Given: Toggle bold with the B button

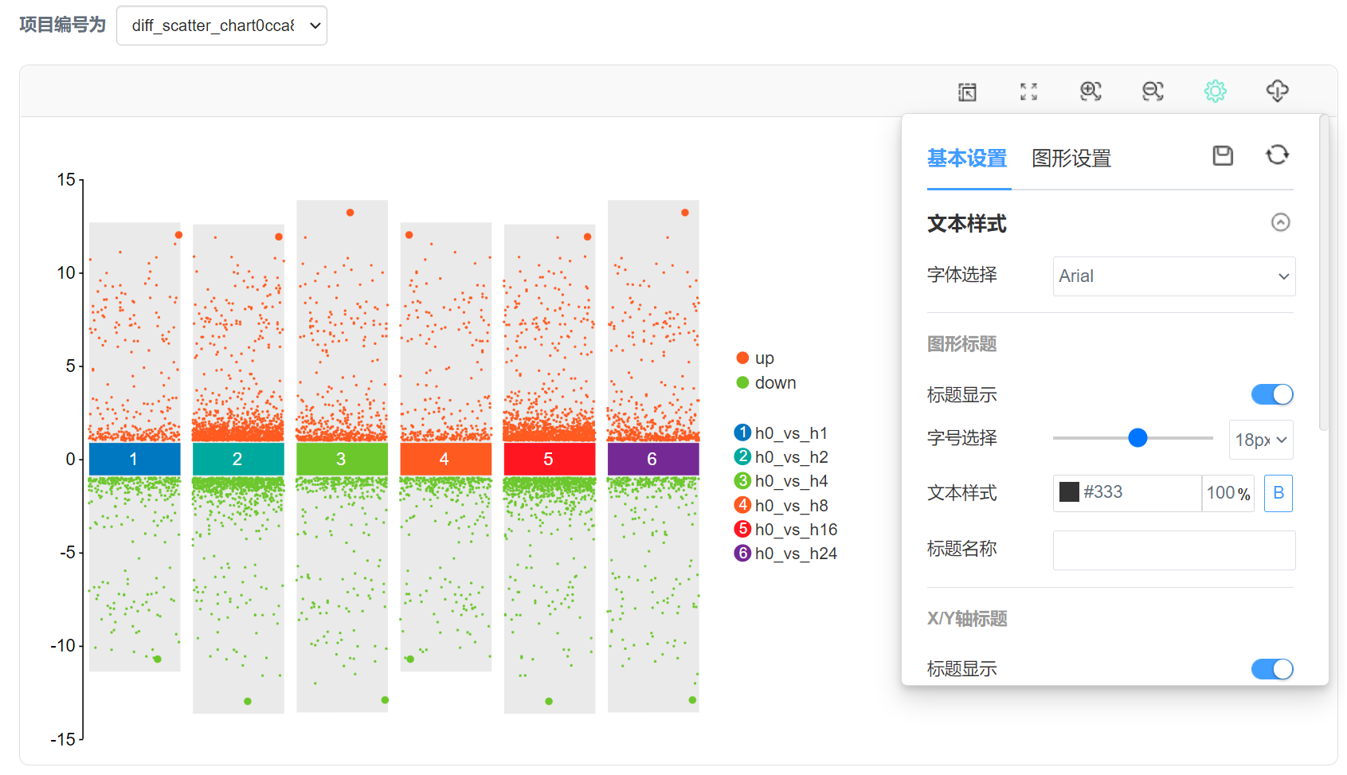Looking at the screenshot, I should [1278, 493].
